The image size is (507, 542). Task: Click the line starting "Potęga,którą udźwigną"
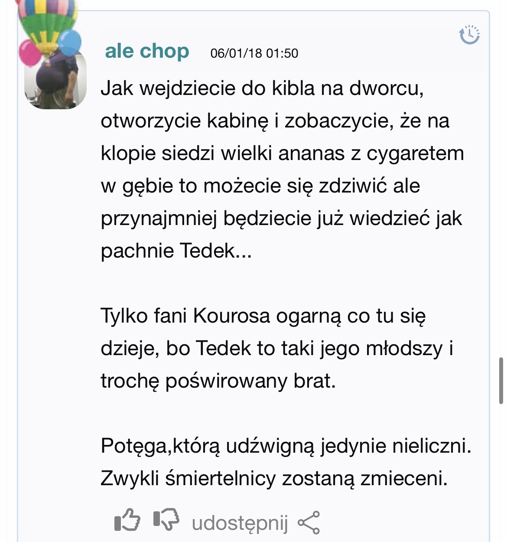286,446
